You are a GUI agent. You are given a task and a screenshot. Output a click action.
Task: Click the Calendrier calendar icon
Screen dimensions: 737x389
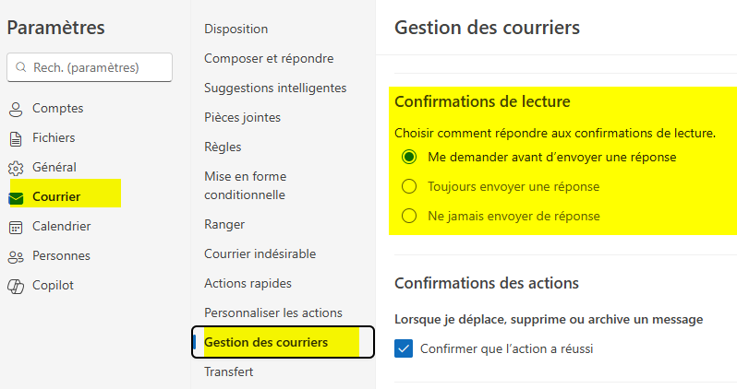16,227
